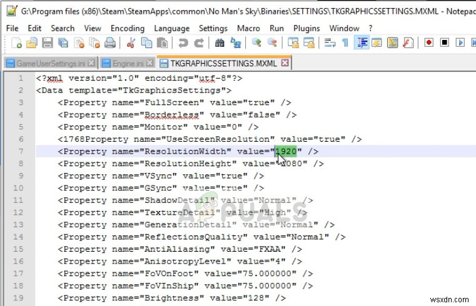Play back the recorded macro

point(460,42)
